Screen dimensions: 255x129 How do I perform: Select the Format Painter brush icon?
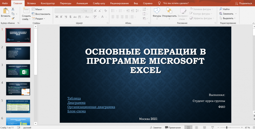[x=13, y=18]
